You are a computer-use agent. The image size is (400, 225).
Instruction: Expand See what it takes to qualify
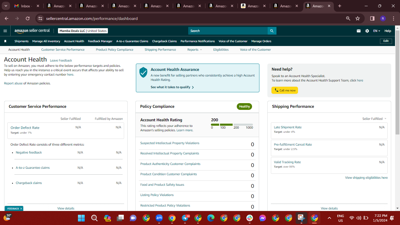(172, 87)
